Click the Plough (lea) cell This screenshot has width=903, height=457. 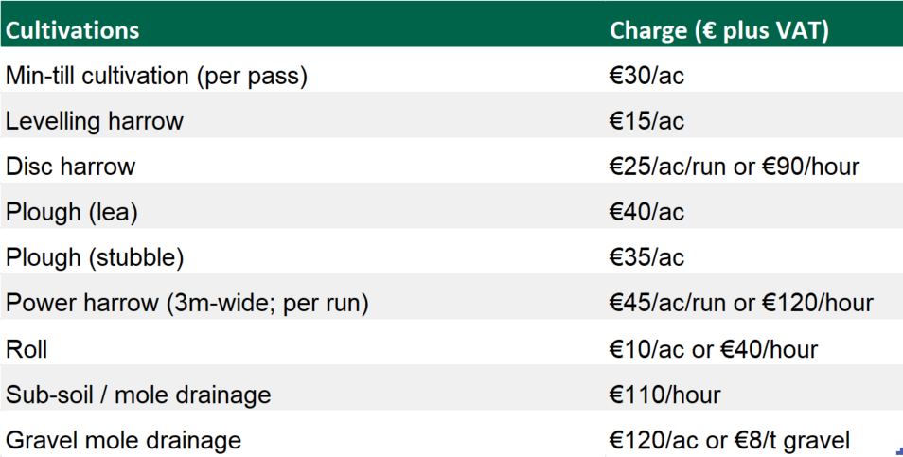point(72,212)
